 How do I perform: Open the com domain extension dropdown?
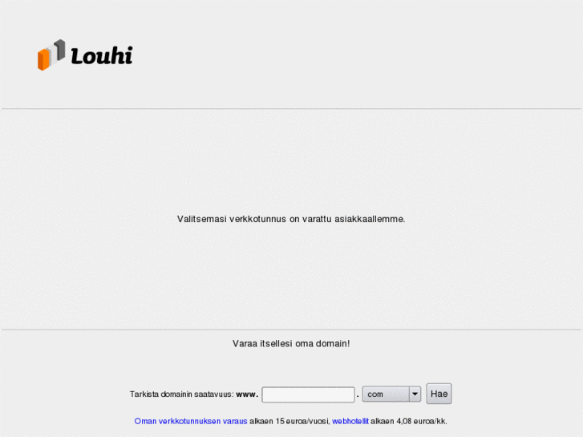point(391,395)
